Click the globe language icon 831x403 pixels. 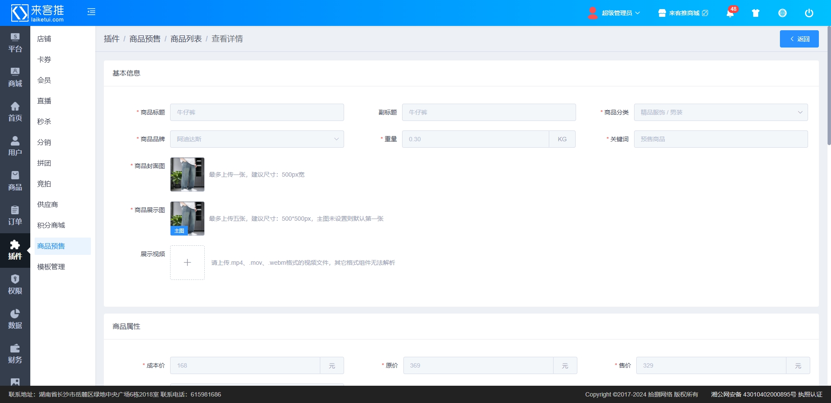coord(782,13)
